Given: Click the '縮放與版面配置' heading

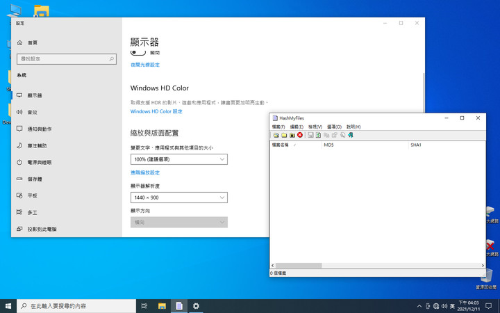Looking at the screenshot, I should pos(154,133).
